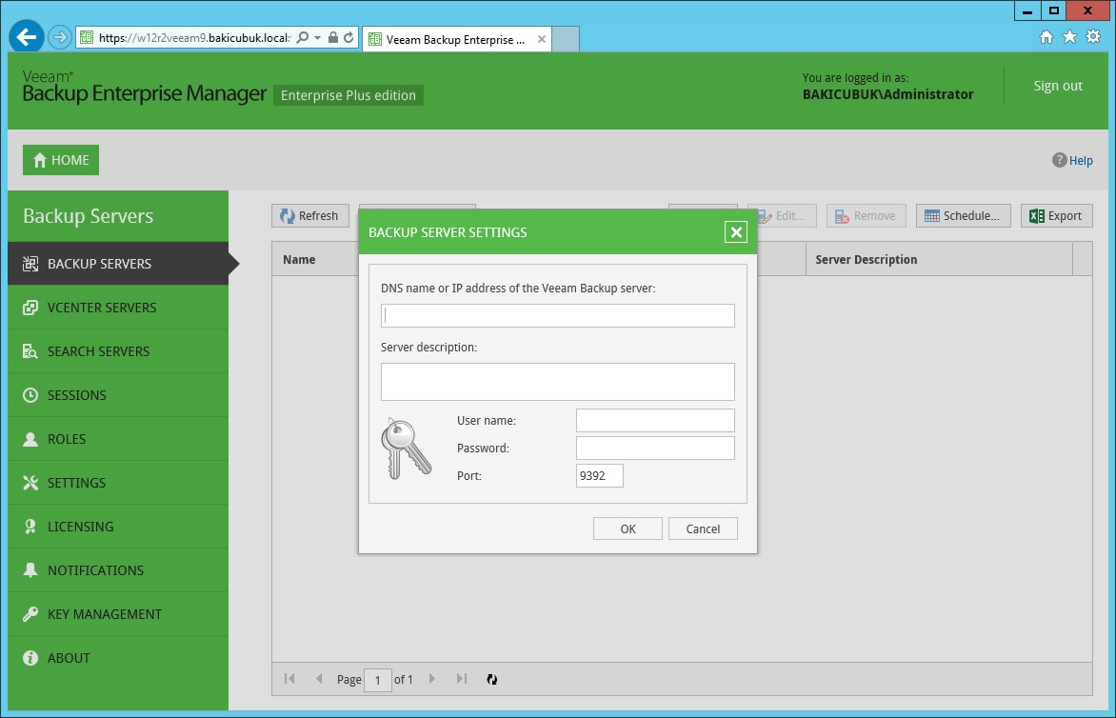Go to next page icon
The width and height of the screenshot is (1116, 718).
point(431,679)
